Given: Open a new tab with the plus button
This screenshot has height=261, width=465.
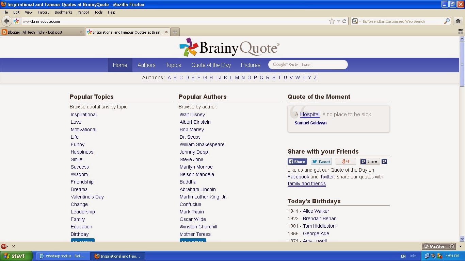Looking at the screenshot, I should [175, 32].
